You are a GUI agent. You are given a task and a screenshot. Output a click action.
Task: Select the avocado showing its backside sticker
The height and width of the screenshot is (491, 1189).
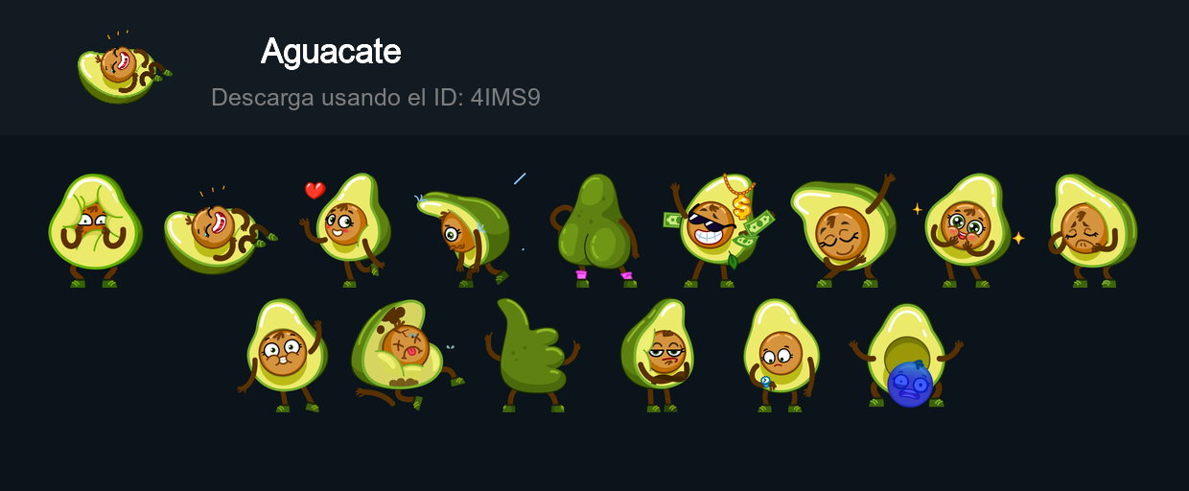click(593, 230)
